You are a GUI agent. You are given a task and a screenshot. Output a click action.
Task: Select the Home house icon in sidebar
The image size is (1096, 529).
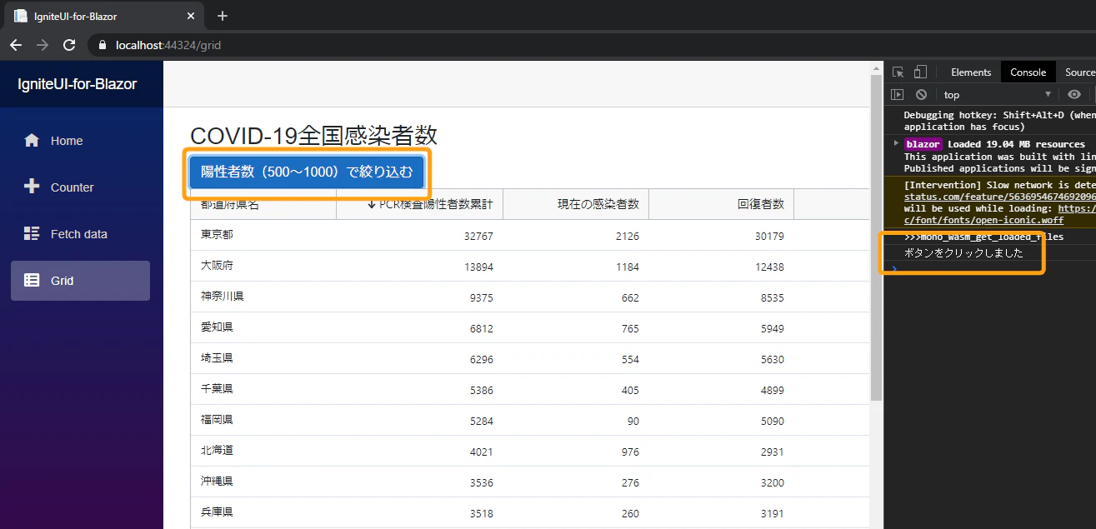point(31,140)
